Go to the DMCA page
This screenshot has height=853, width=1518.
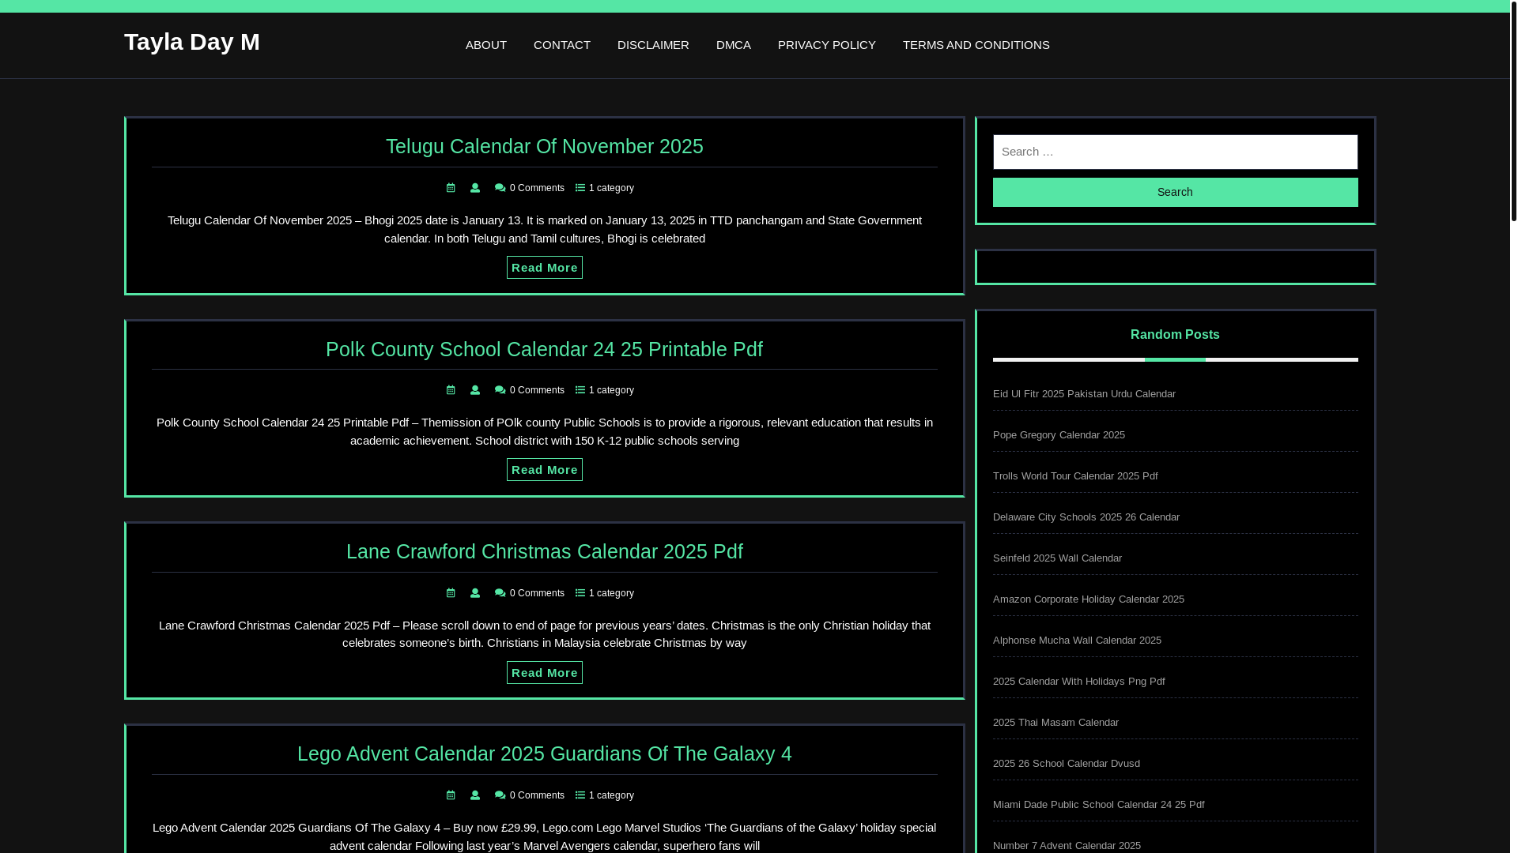tap(734, 45)
